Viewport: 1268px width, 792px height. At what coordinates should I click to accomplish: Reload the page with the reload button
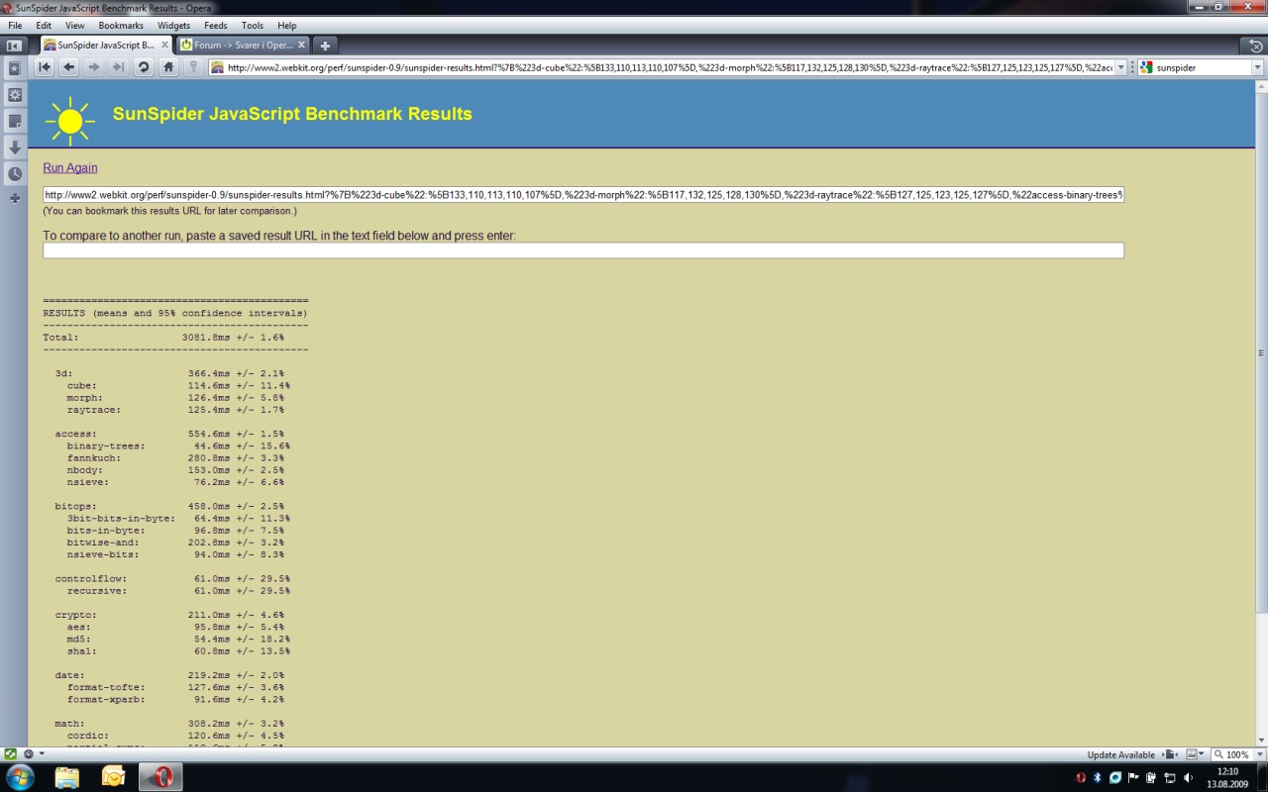144,67
